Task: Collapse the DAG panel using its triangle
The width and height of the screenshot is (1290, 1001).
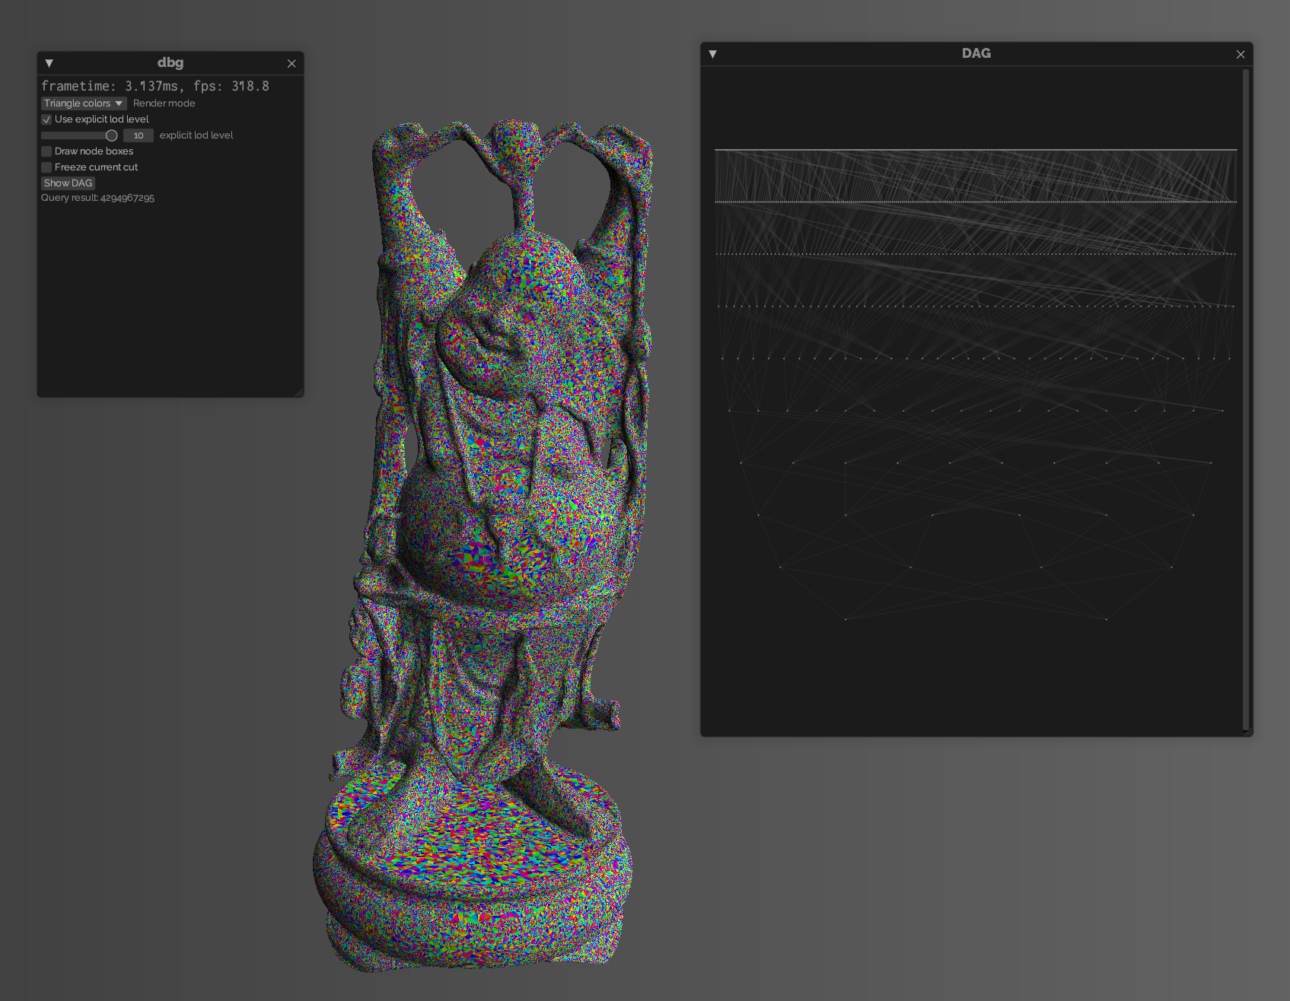Action: click(713, 53)
